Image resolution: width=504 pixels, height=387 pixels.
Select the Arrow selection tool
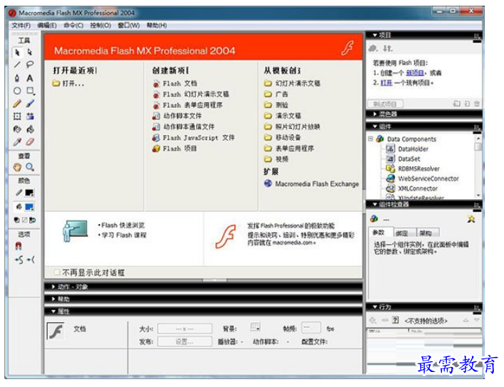(17, 52)
